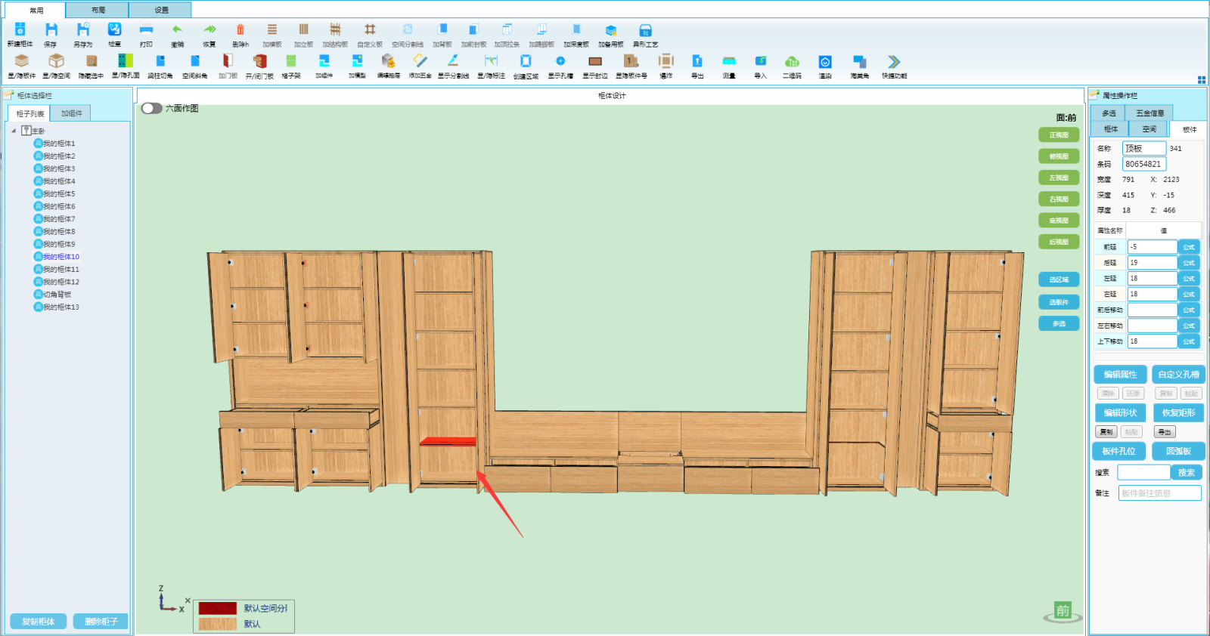Click the dark red 默认空间分割 swatch
This screenshot has width=1210, height=636.
pyautogui.click(x=218, y=608)
